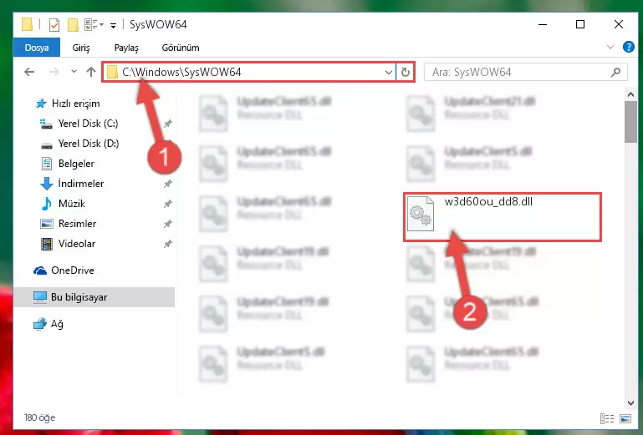Click the 180 öğe status text
Screen dimensions: 643x435
point(40,417)
